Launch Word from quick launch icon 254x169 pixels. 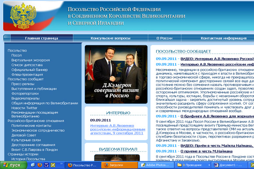pyautogui.click(x=46, y=165)
